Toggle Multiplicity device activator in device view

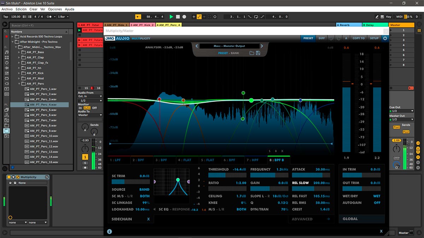click(9, 177)
